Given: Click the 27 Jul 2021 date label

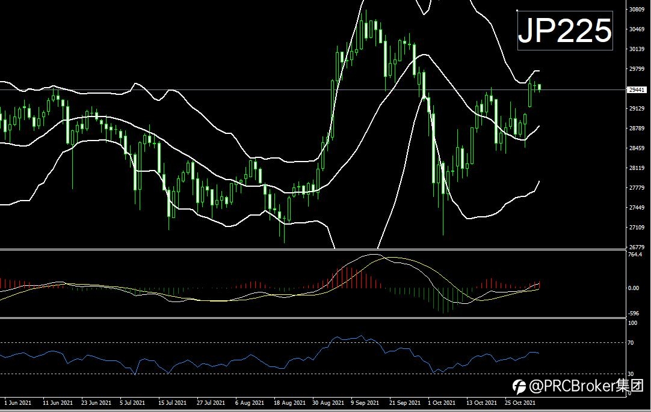Looking at the screenshot, I should coord(211,402).
